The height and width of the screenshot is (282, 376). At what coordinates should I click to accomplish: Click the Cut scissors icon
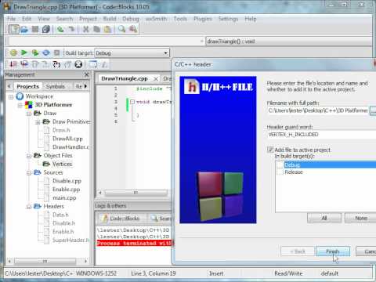86,29
